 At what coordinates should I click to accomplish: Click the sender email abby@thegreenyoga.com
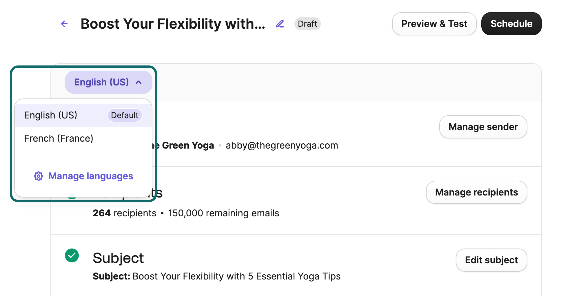pos(282,145)
